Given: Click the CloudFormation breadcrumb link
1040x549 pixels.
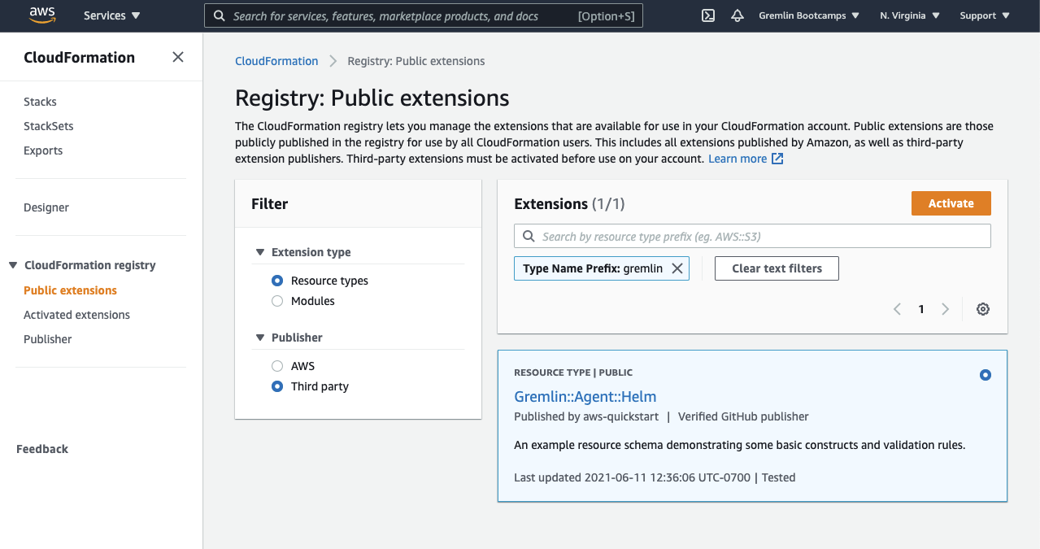Looking at the screenshot, I should (x=276, y=61).
